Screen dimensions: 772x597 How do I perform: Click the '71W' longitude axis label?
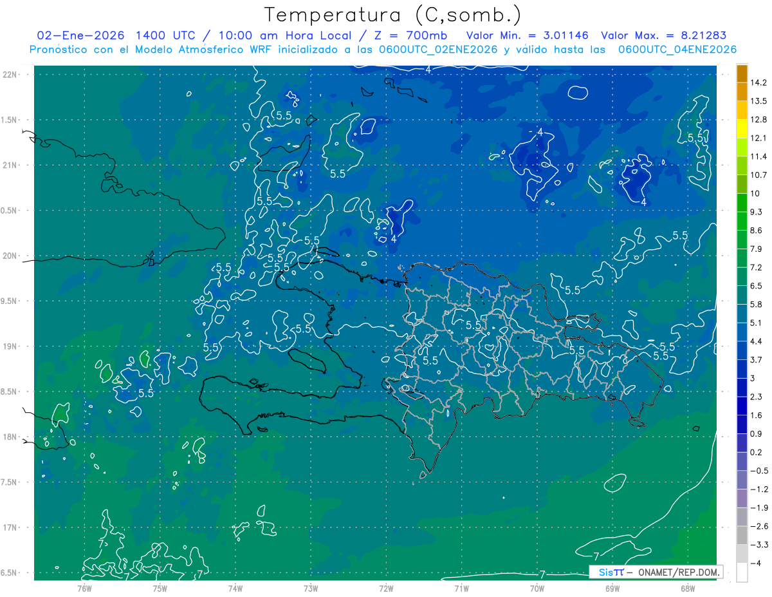pyautogui.click(x=461, y=588)
